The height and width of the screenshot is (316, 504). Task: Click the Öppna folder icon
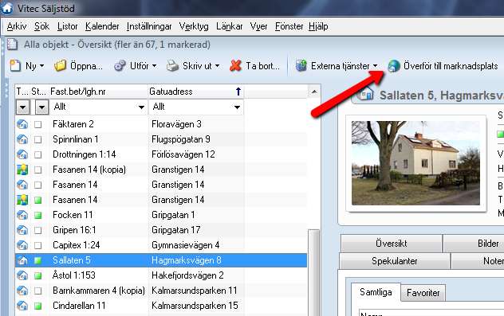pyautogui.click(x=60, y=66)
